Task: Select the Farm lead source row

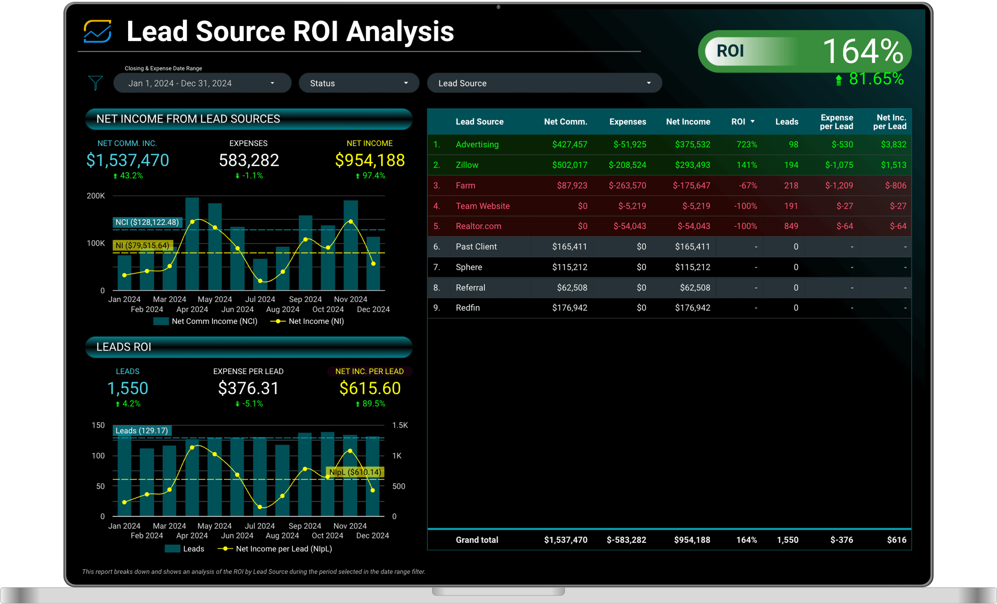Action: coord(669,186)
